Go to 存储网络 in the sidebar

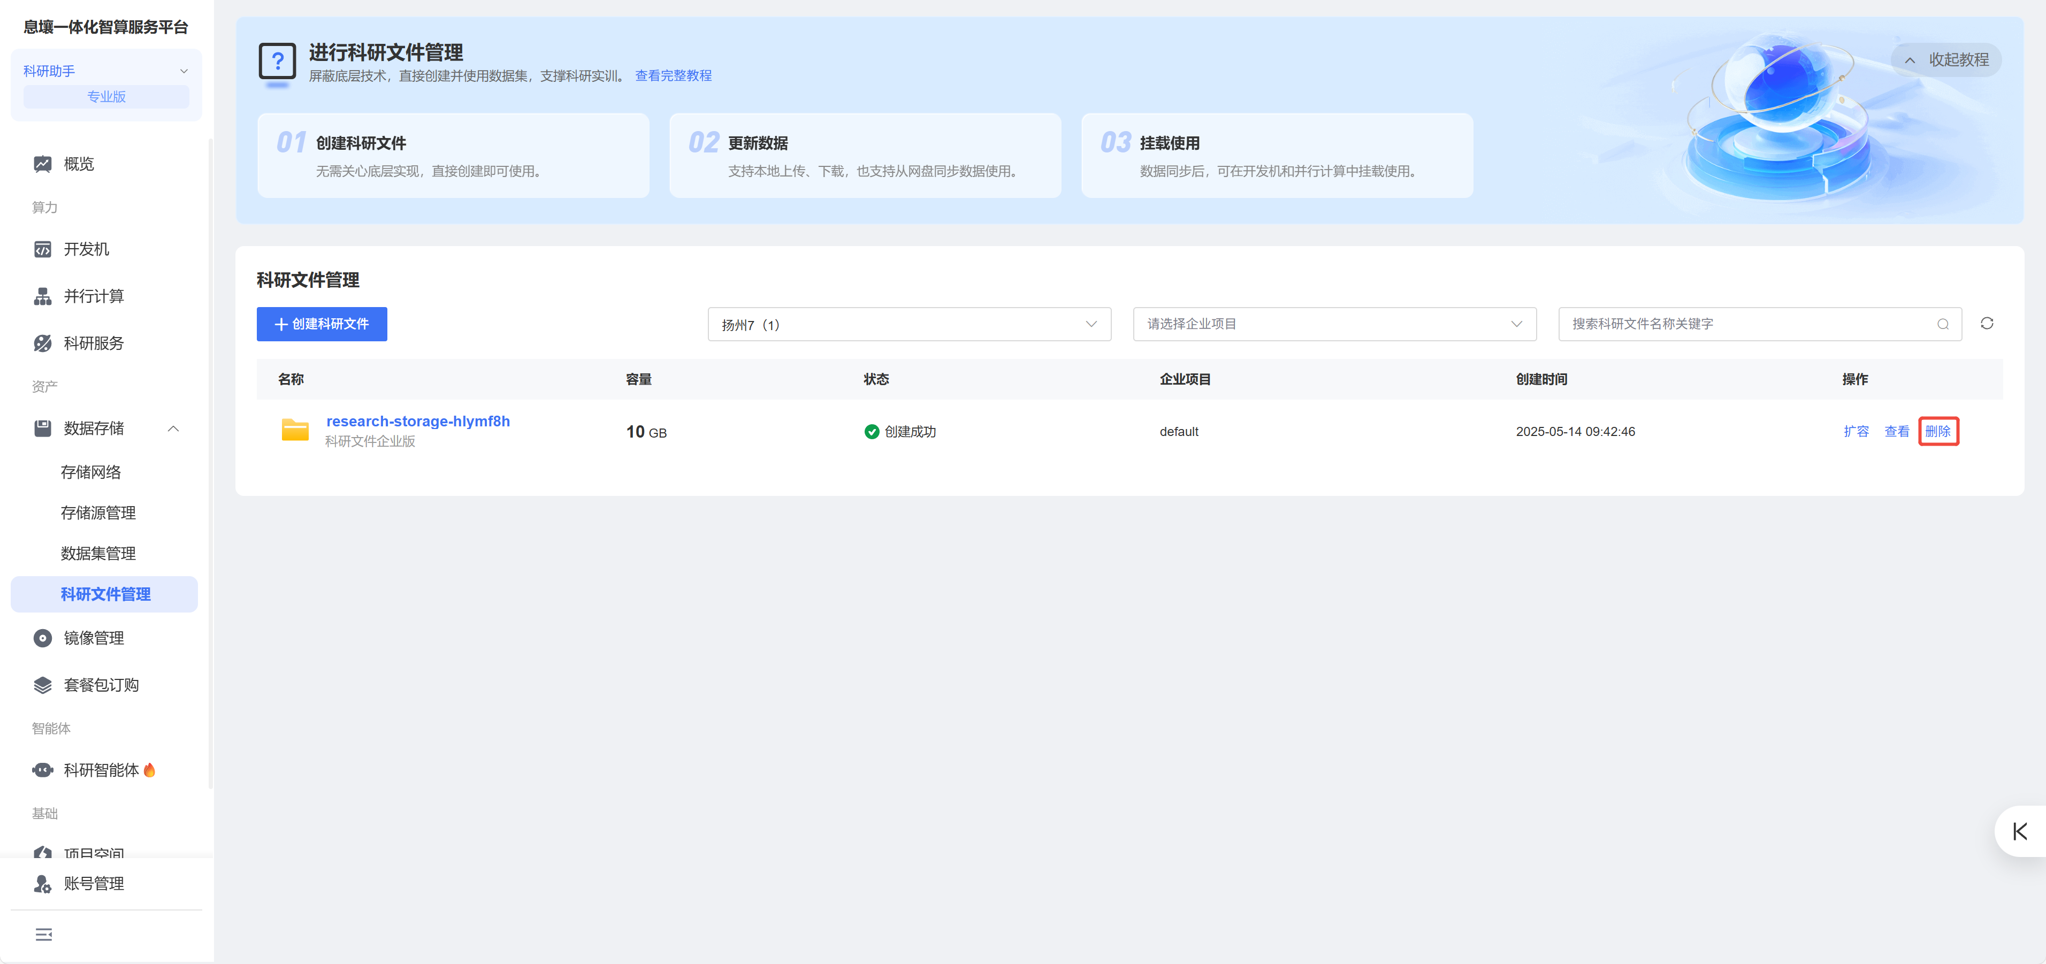pos(90,472)
